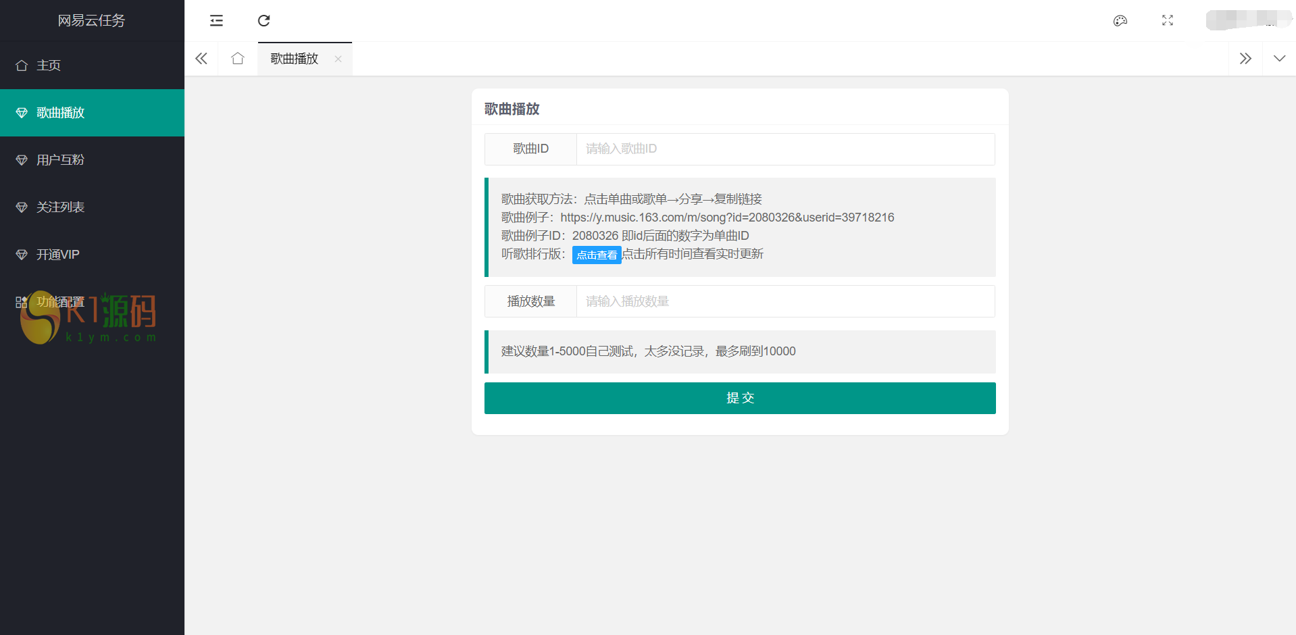Open the theme palette icon

(x=1120, y=21)
